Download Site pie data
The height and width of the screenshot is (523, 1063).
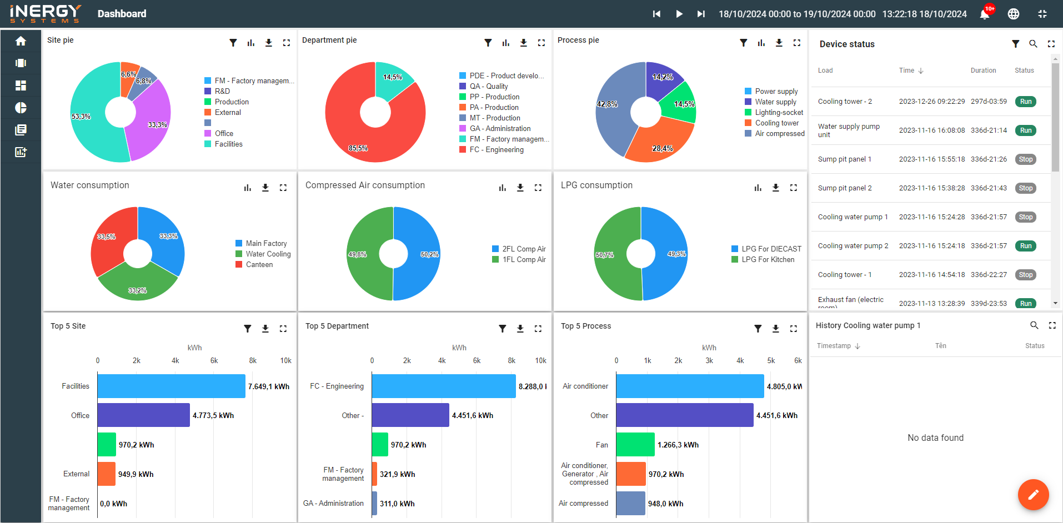[269, 43]
